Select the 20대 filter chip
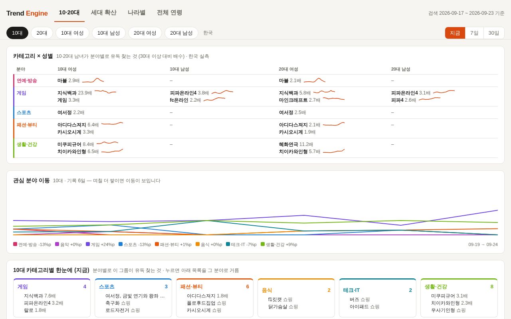This screenshot has width=511, height=319. click(x=42, y=33)
